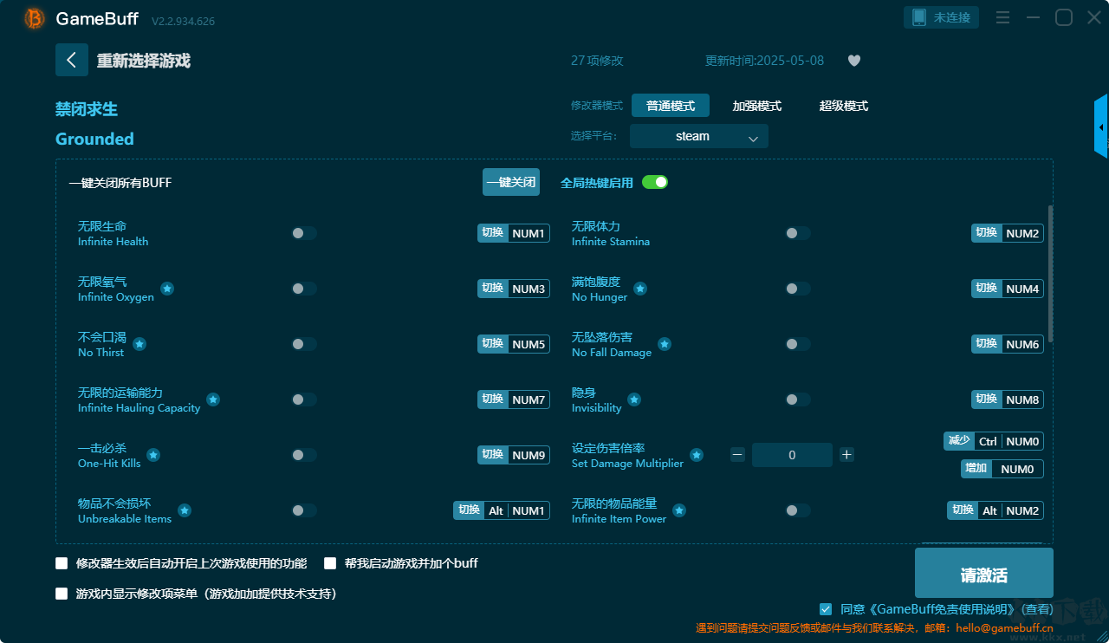
Task: Click star badge beside Set Damage Multiplier
Action: (697, 455)
